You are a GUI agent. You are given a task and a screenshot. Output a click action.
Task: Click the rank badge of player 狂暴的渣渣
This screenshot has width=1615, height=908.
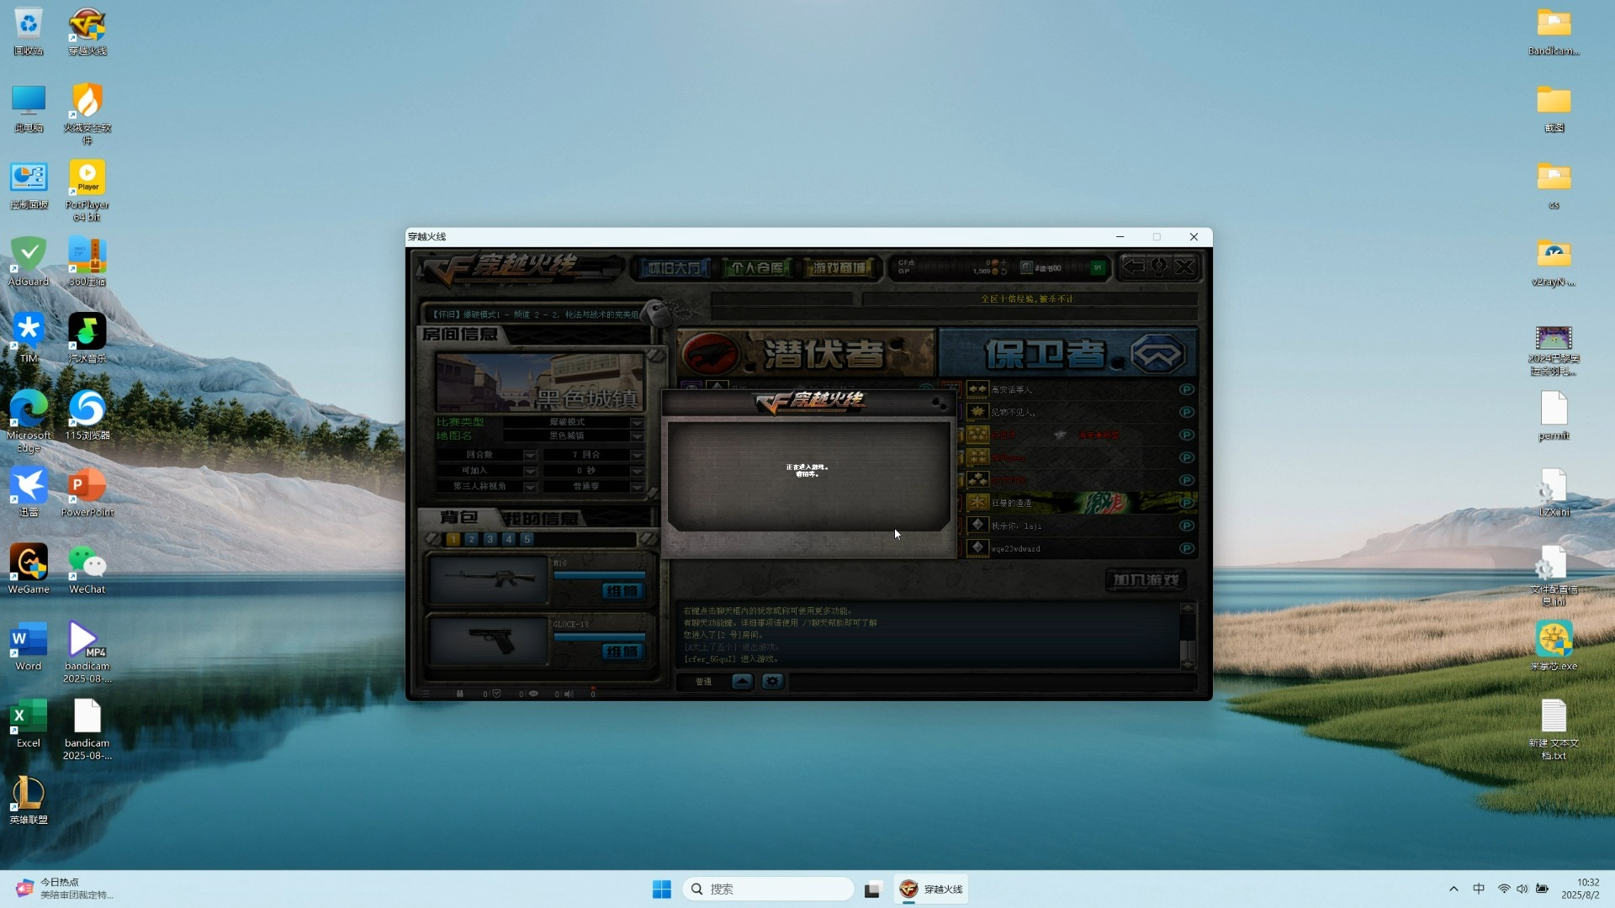(977, 503)
